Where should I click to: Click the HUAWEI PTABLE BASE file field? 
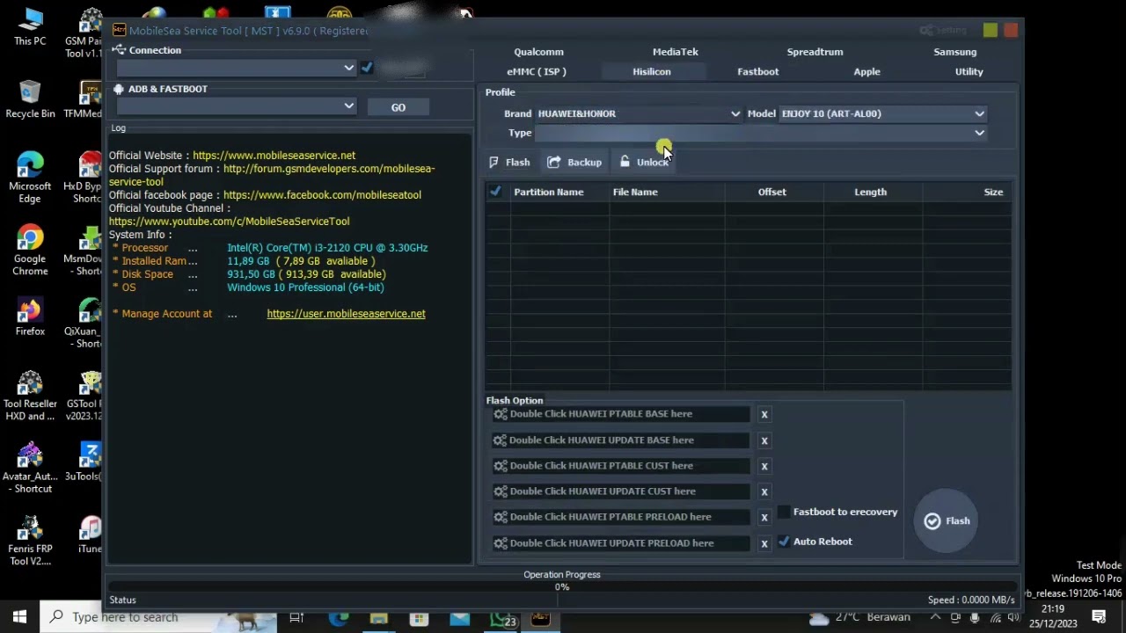621,414
